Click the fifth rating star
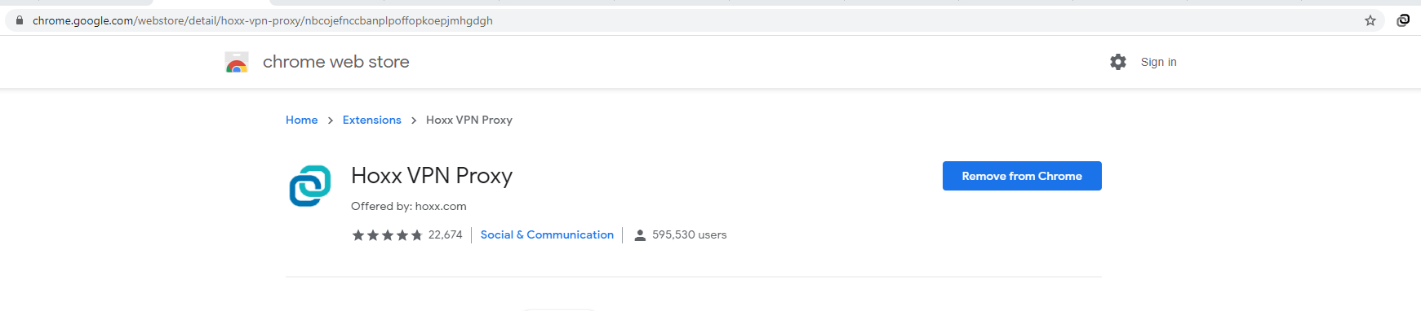Viewport: 1421px width, 311px height. pos(417,235)
